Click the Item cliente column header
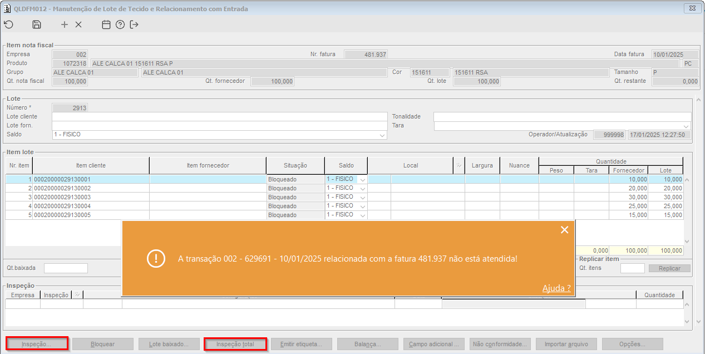705x354 pixels. click(91, 165)
